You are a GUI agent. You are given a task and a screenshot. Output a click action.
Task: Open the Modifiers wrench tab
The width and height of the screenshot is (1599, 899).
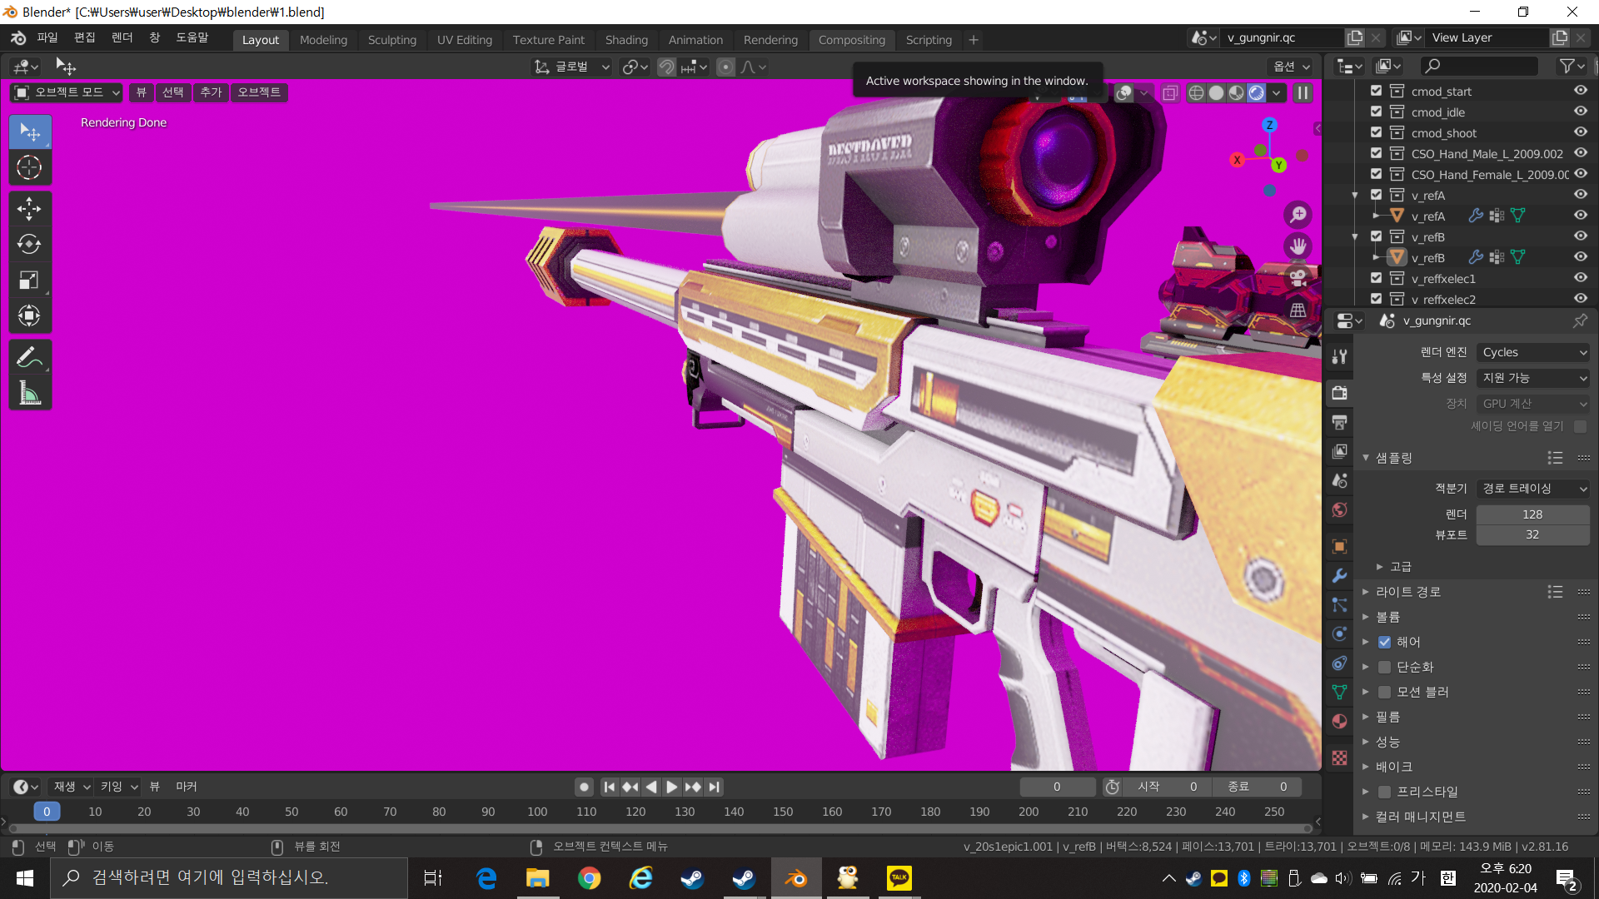coord(1339,575)
